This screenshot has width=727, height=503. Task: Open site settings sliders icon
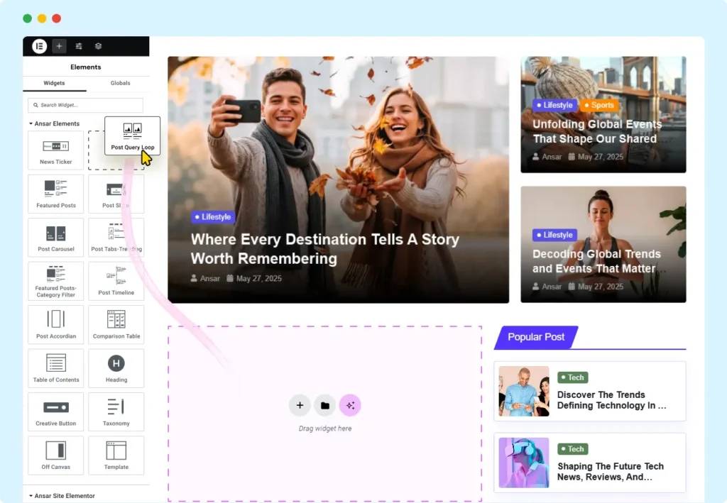click(79, 46)
